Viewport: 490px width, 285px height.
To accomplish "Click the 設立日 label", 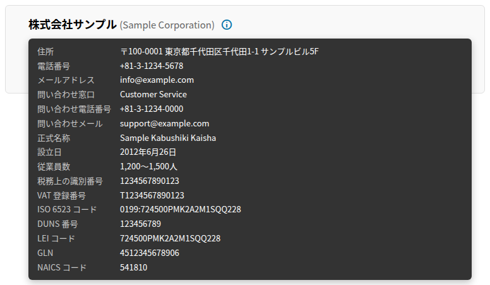I will pos(50,152).
